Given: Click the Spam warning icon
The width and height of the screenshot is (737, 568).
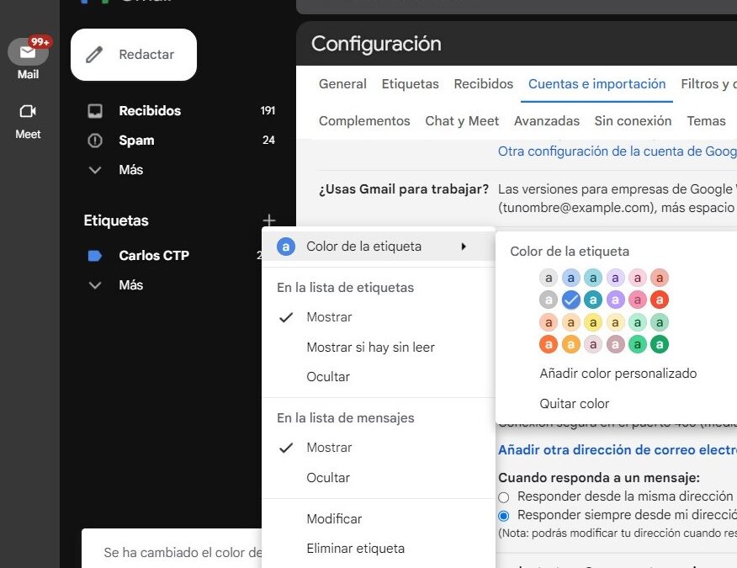Looking at the screenshot, I should 96,141.
